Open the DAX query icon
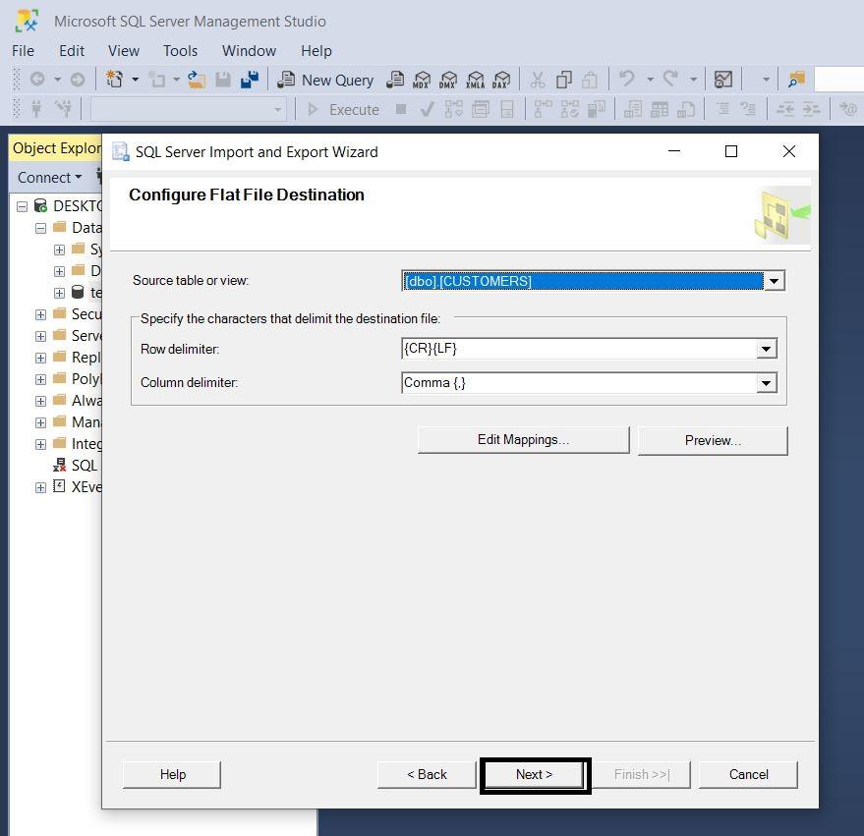 point(501,80)
